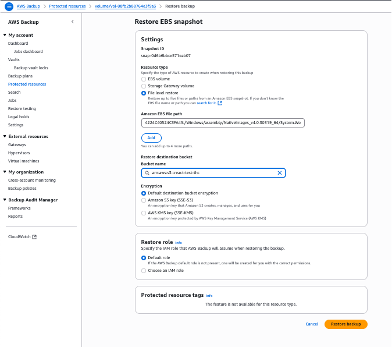Collapse the My organization section
This screenshot has height=347, width=392.
[5, 172]
